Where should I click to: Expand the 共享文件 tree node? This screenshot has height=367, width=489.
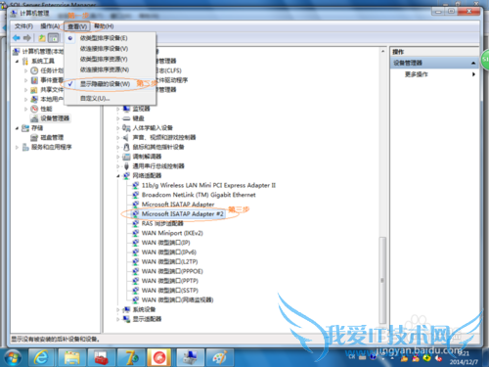(x=25, y=90)
